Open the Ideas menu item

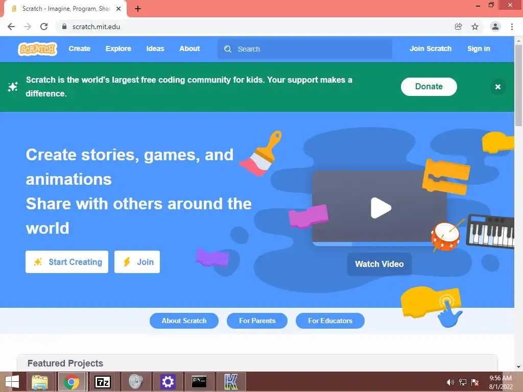click(x=155, y=48)
